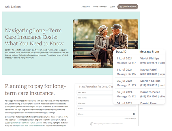Focus the E-mail input field
The image size is (172, 131).
click(106, 108)
